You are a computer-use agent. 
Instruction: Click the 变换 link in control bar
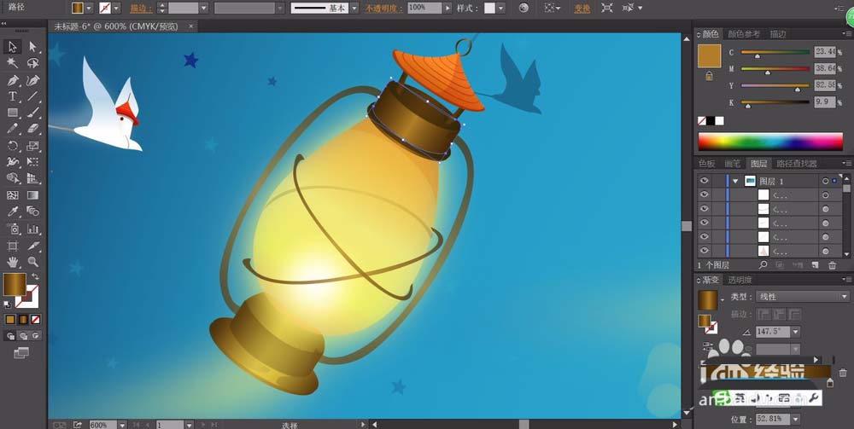pos(582,9)
